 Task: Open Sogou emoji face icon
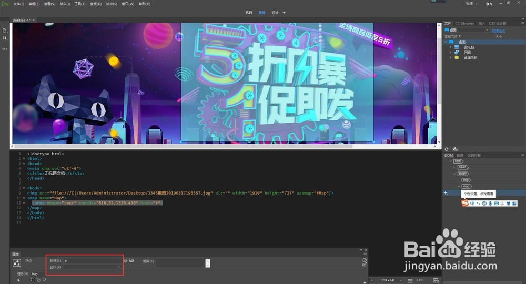[x=484, y=204]
